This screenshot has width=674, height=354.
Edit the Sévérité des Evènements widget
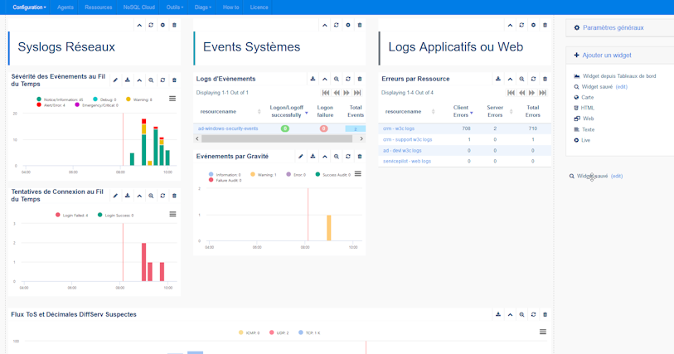point(115,80)
